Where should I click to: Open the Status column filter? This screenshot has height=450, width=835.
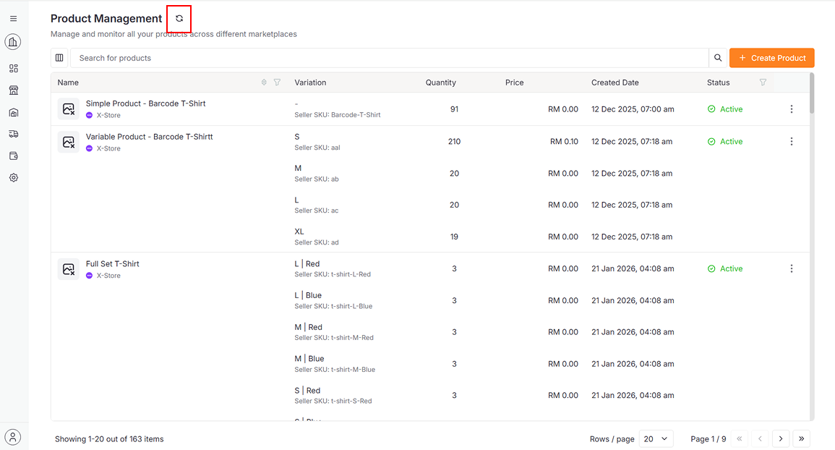[763, 82]
